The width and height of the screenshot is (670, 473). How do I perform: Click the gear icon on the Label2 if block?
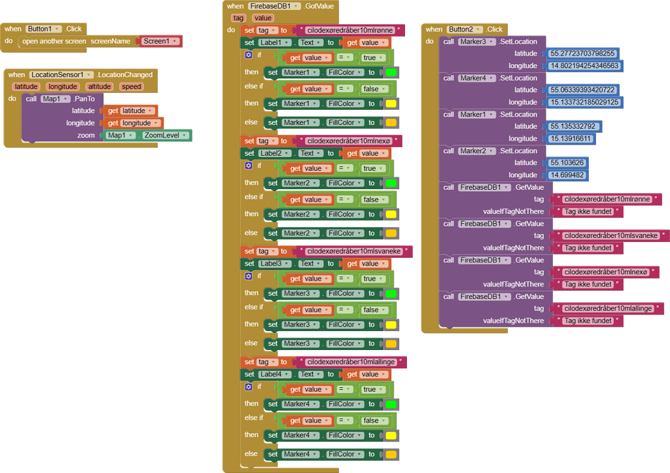249,166
